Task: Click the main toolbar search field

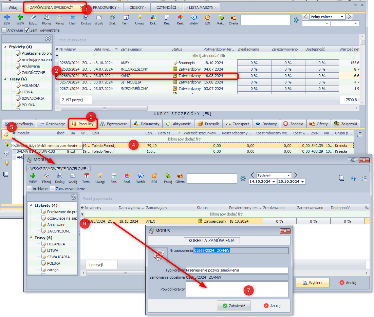Action: tap(265, 20)
